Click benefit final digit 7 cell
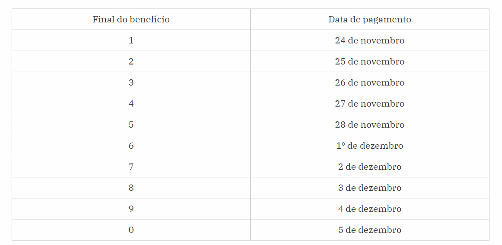Screen dimensions: 502x245 [131, 167]
